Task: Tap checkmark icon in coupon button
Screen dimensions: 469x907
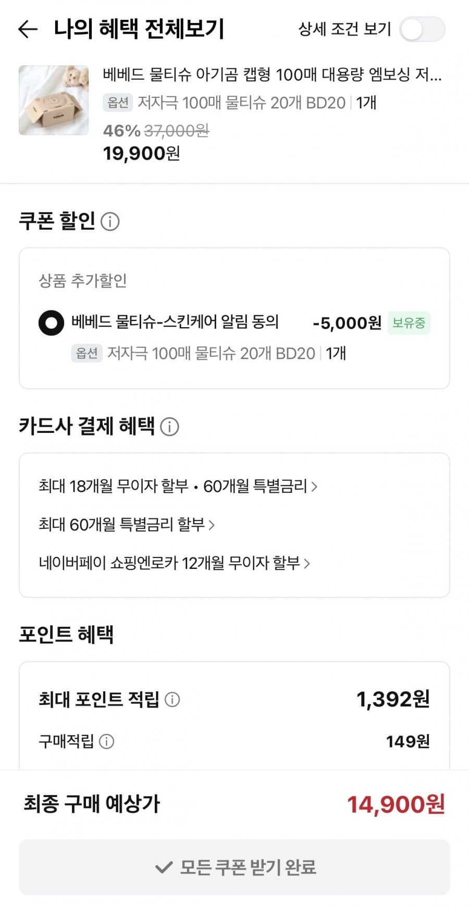Action: tap(164, 867)
